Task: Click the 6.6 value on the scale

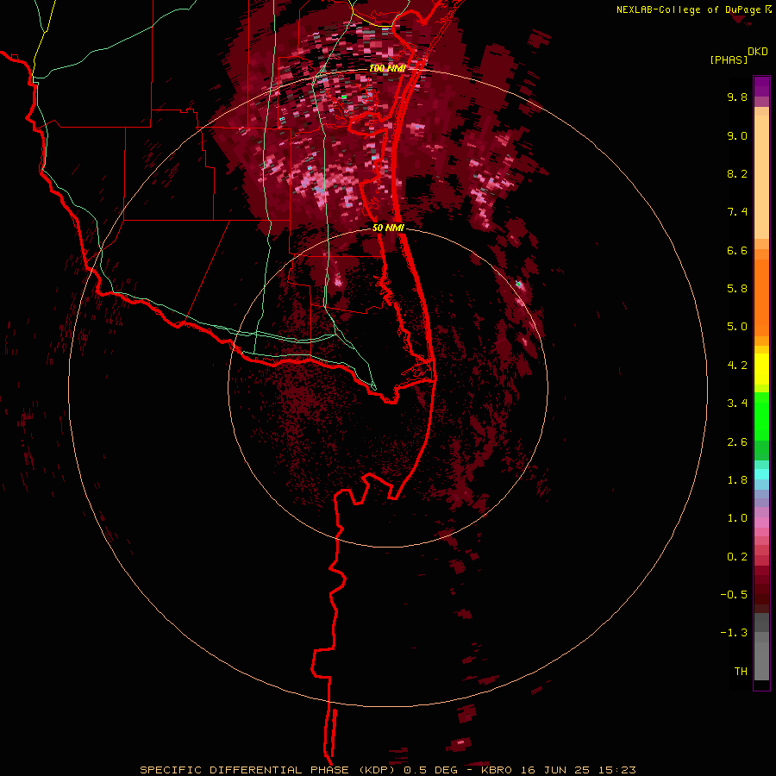Action: pos(737,250)
